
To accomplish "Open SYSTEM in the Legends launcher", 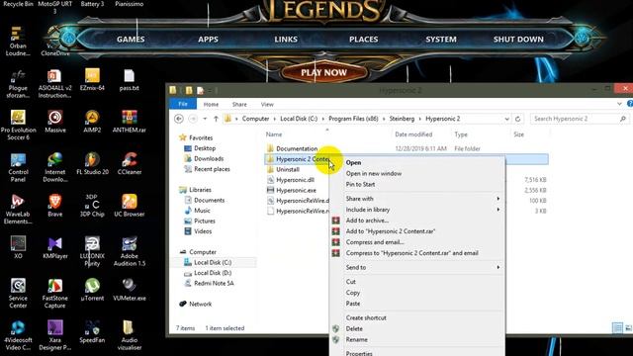I will tap(441, 40).
